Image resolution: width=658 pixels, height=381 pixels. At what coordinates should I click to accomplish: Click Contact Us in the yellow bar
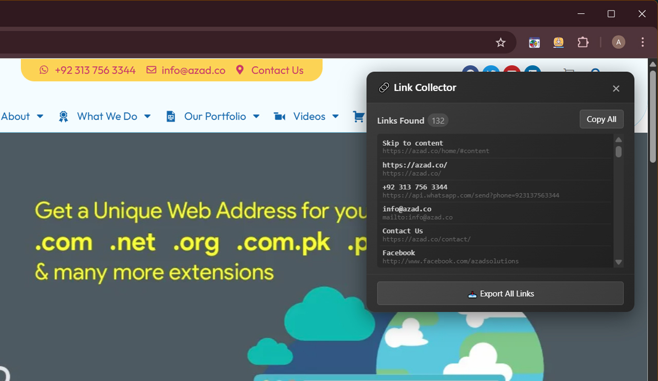(277, 70)
